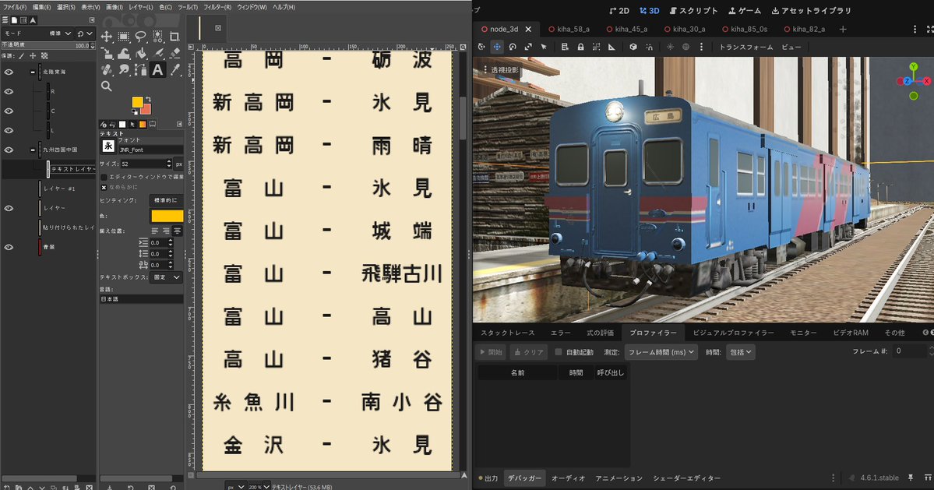The height and width of the screenshot is (490, 934).
Task: Switch to kiha_58_a scene tab
Action: pos(568,29)
